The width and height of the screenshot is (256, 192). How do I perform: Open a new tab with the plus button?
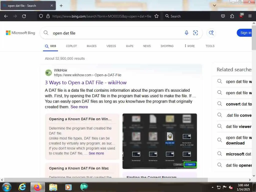coord(61,6)
